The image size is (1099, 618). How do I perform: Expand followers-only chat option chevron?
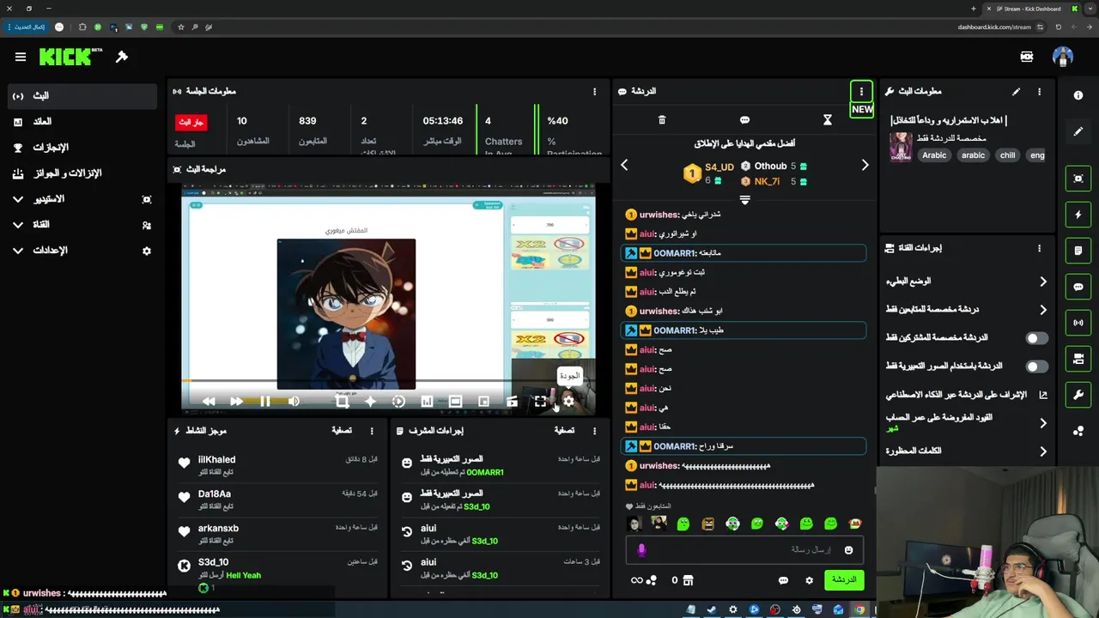tap(1043, 310)
